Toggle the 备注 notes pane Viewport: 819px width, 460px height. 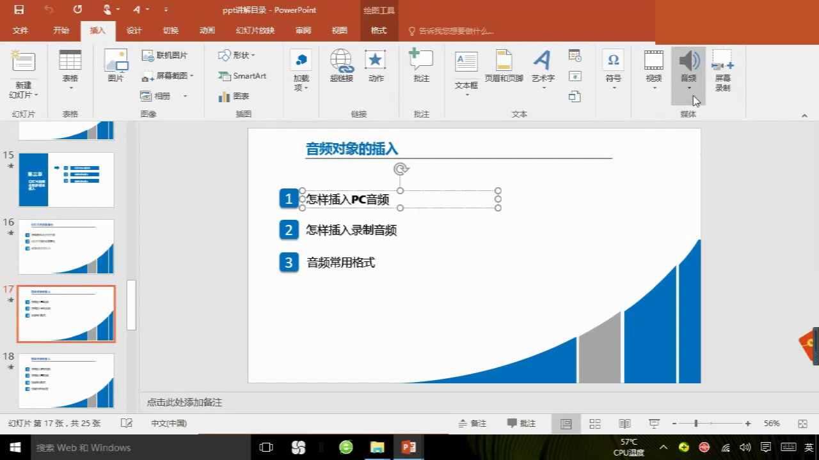472,422
